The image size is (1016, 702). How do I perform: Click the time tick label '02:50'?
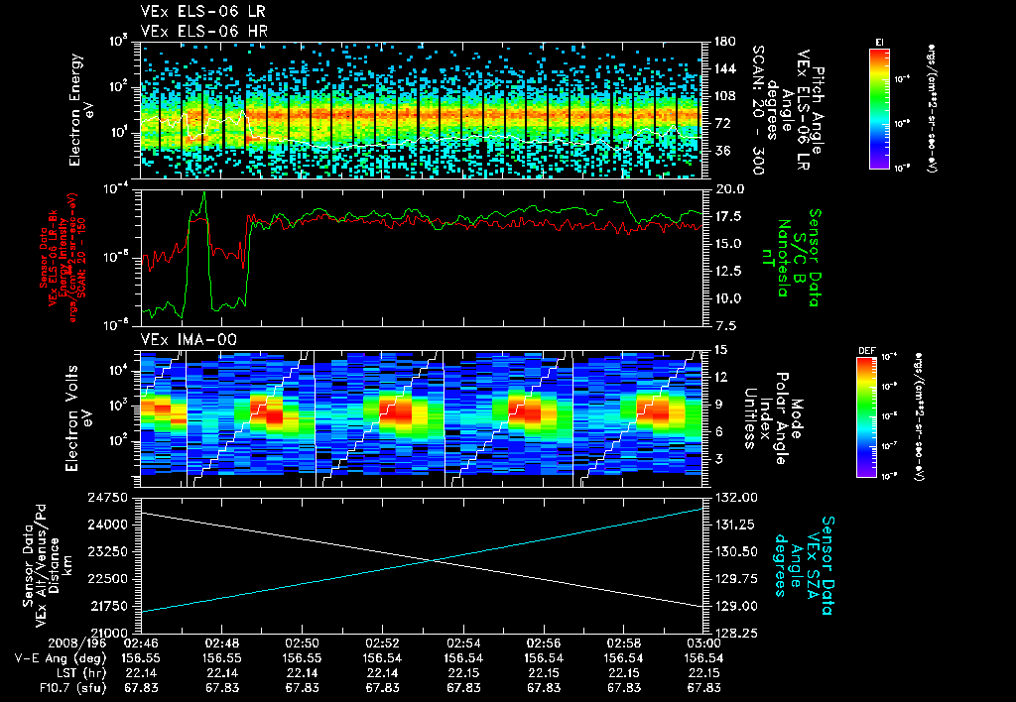click(x=302, y=643)
